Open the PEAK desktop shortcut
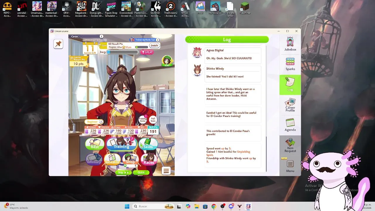375x211 pixels. click(200, 8)
